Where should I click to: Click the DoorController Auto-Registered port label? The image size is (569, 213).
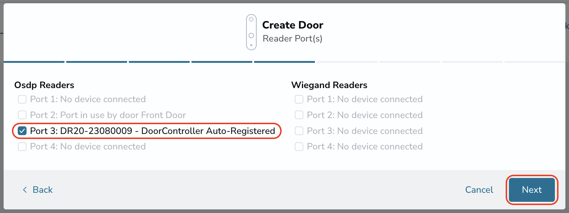point(152,131)
